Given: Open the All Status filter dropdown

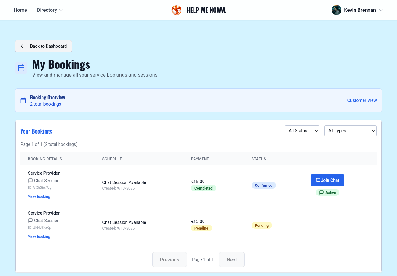Looking at the screenshot, I should coord(302,131).
